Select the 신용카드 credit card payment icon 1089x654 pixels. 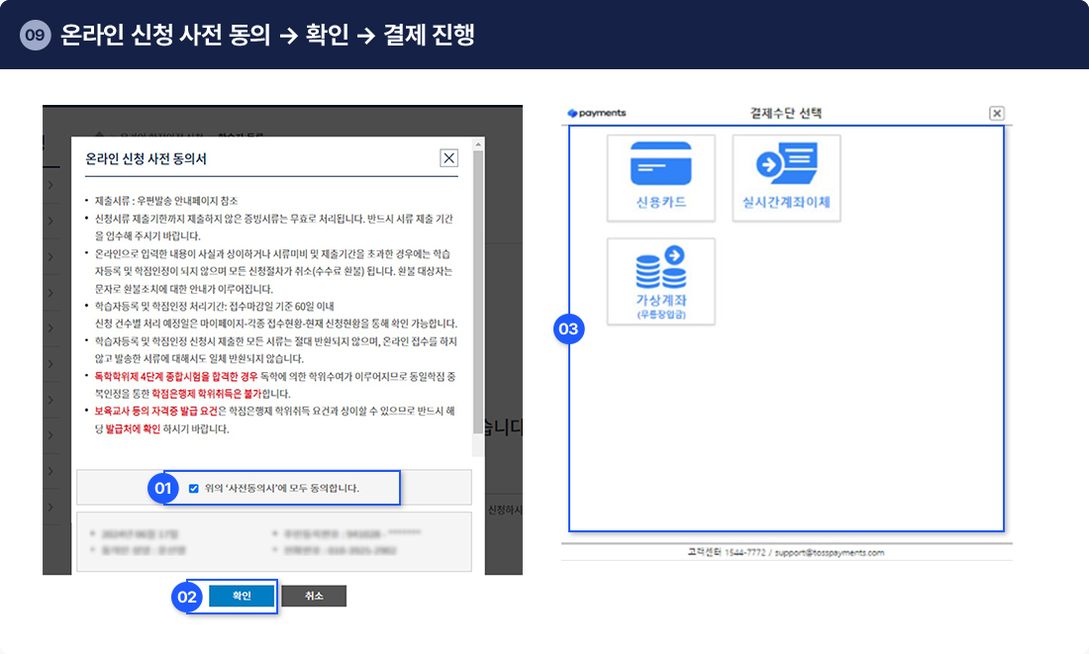(660, 177)
